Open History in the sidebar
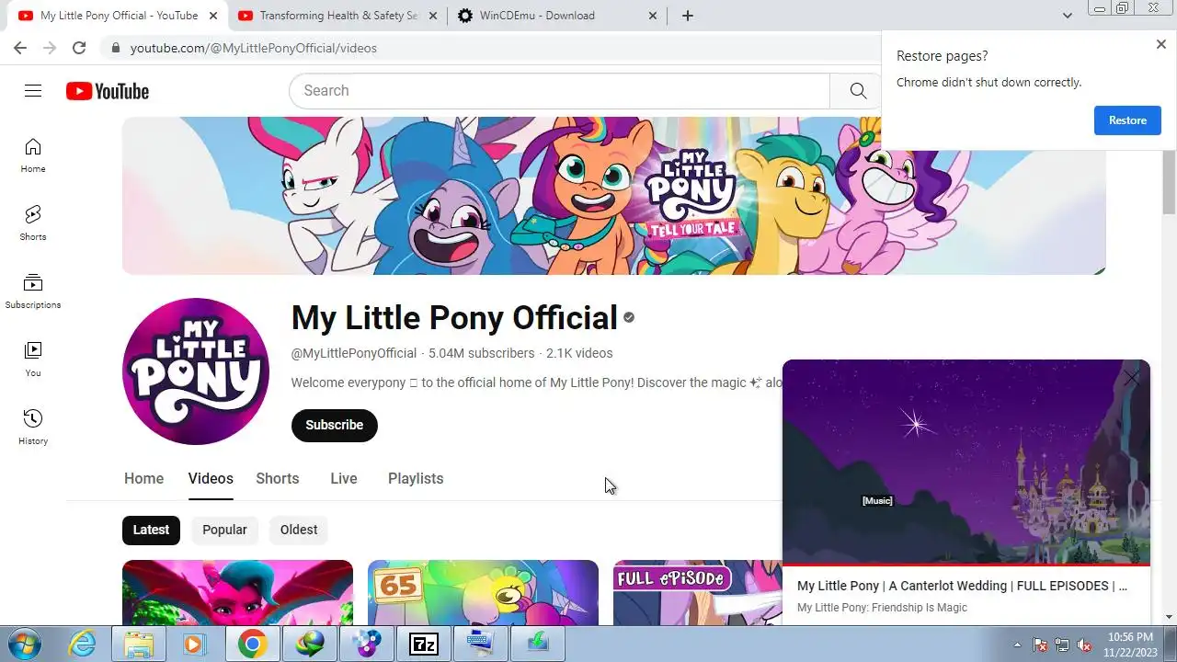The image size is (1177, 662). pos(33,428)
